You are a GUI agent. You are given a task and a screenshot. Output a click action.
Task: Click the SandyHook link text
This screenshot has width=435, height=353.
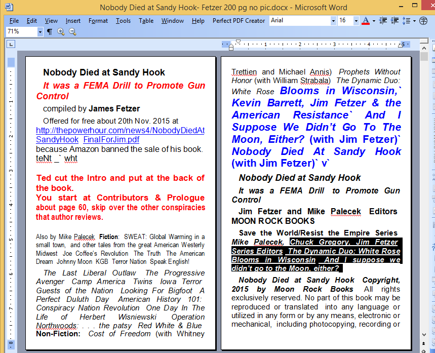coord(57,140)
